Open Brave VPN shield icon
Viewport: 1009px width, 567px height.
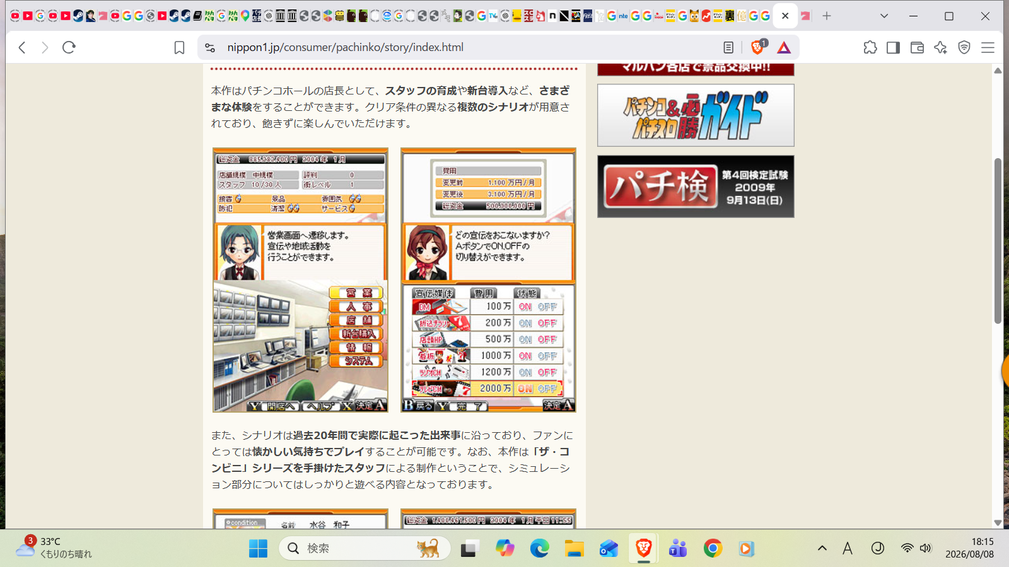click(964, 47)
